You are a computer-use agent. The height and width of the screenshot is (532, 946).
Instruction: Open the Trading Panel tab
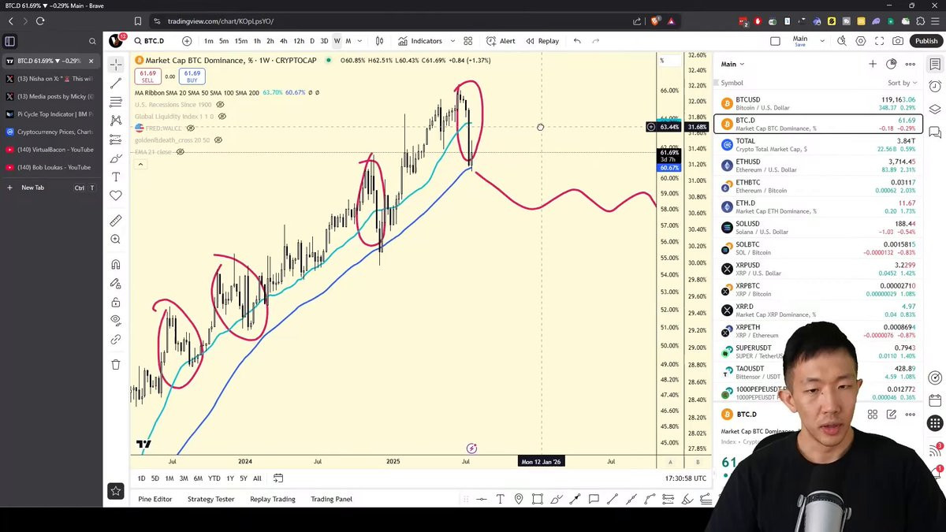point(332,499)
